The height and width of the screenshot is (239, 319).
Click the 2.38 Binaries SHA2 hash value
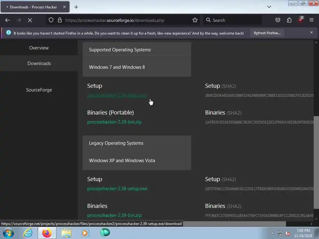click(259, 215)
